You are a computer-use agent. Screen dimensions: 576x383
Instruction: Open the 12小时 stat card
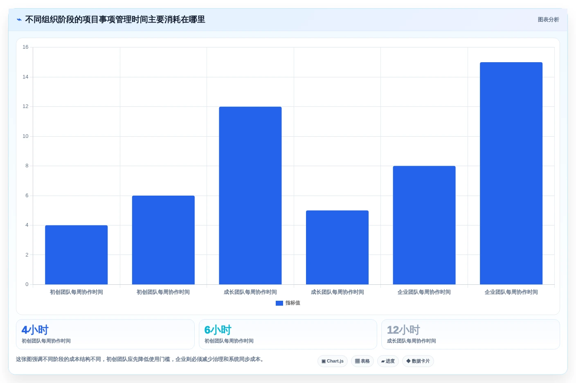tap(470, 334)
